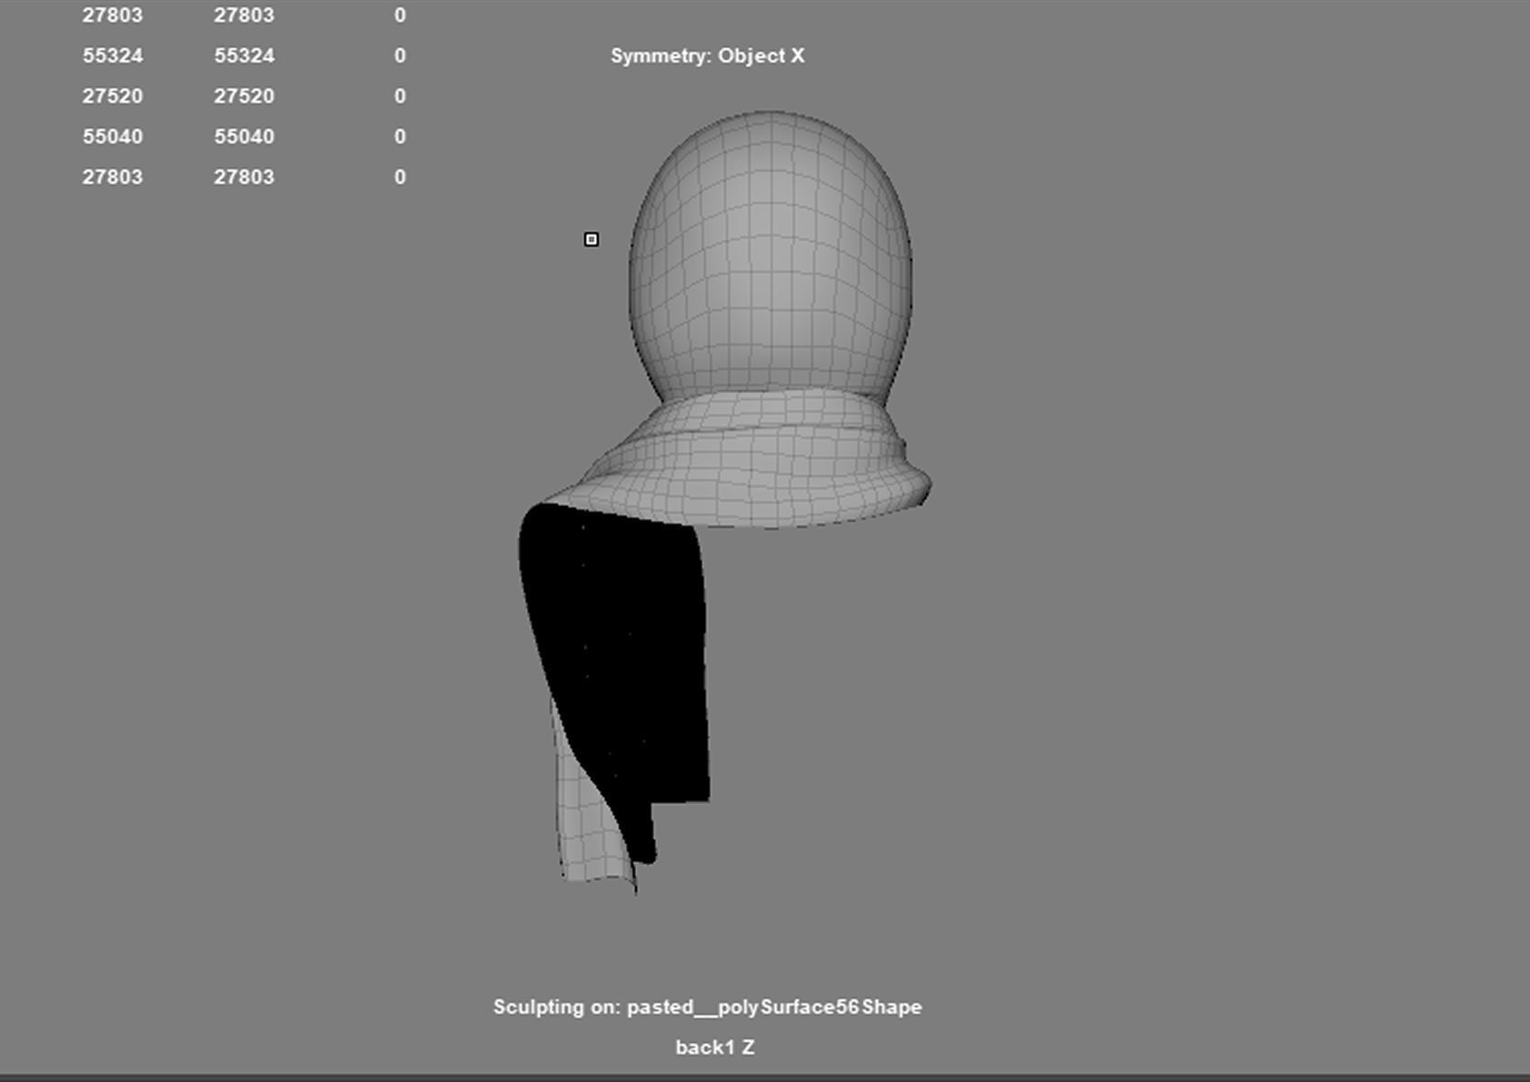Viewport: 1530px width, 1082px height.
Task: Click the first-column 55324 value
Action: click(x=113, y=55)
